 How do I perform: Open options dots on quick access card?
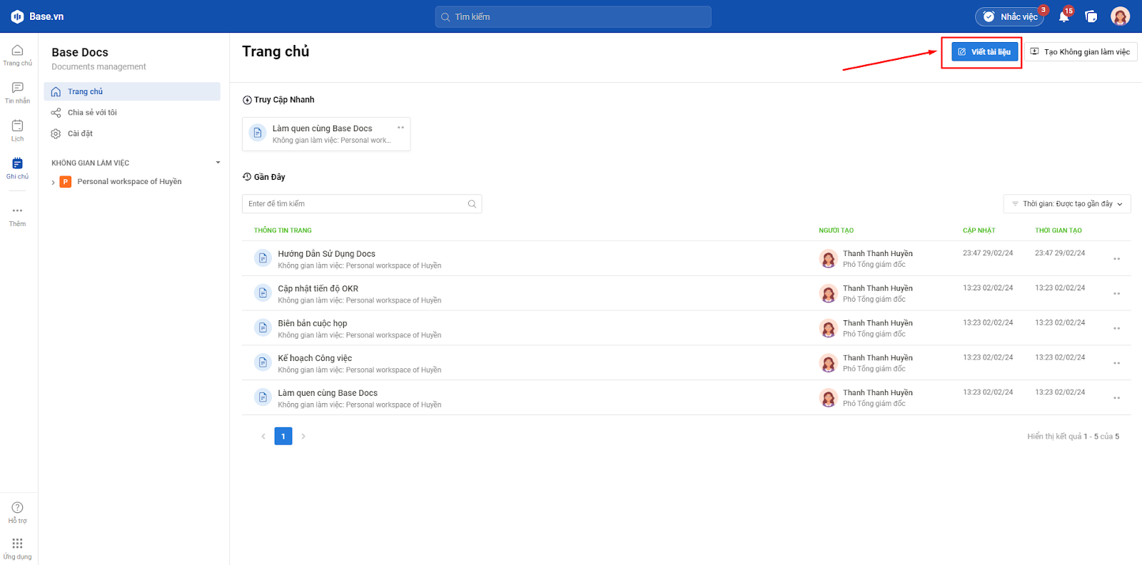click(400, 128)
